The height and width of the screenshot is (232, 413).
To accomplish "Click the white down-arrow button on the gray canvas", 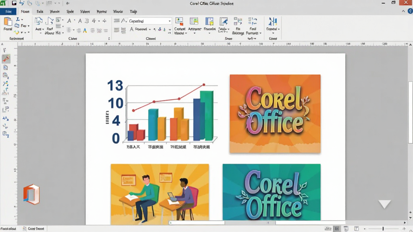I will click(x=384, y=204).
